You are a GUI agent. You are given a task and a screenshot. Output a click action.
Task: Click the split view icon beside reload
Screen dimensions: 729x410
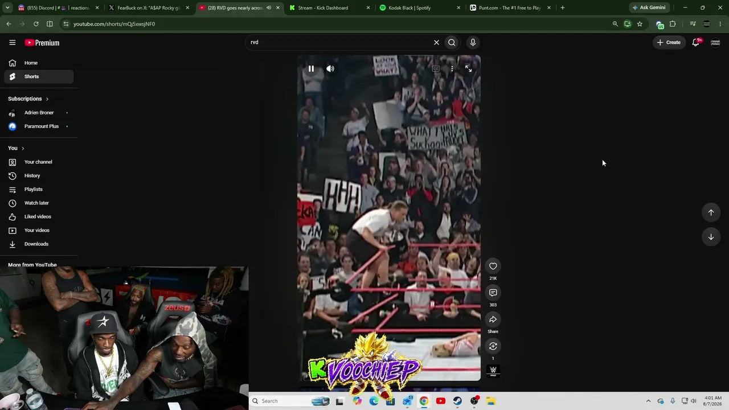point(50,24)
